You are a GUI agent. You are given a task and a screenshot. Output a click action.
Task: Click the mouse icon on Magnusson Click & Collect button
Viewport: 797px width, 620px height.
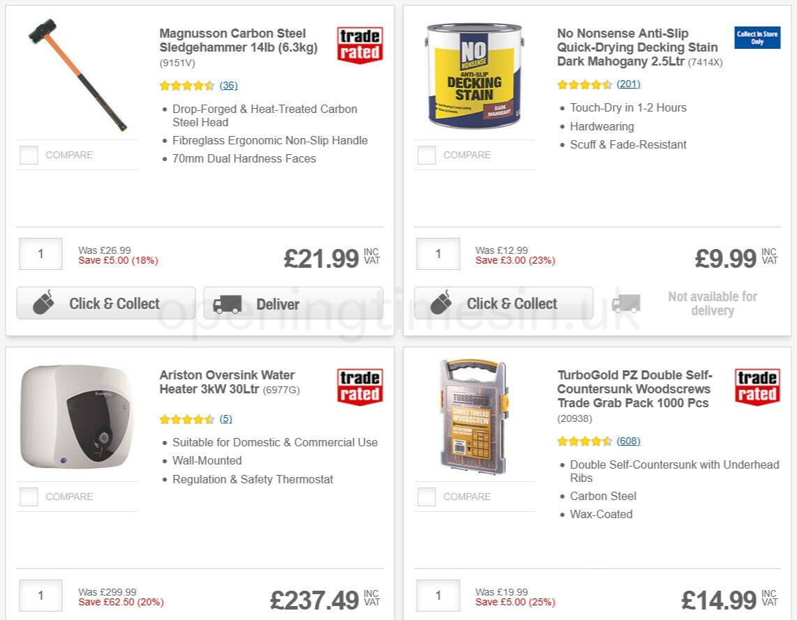coord(45,302)
